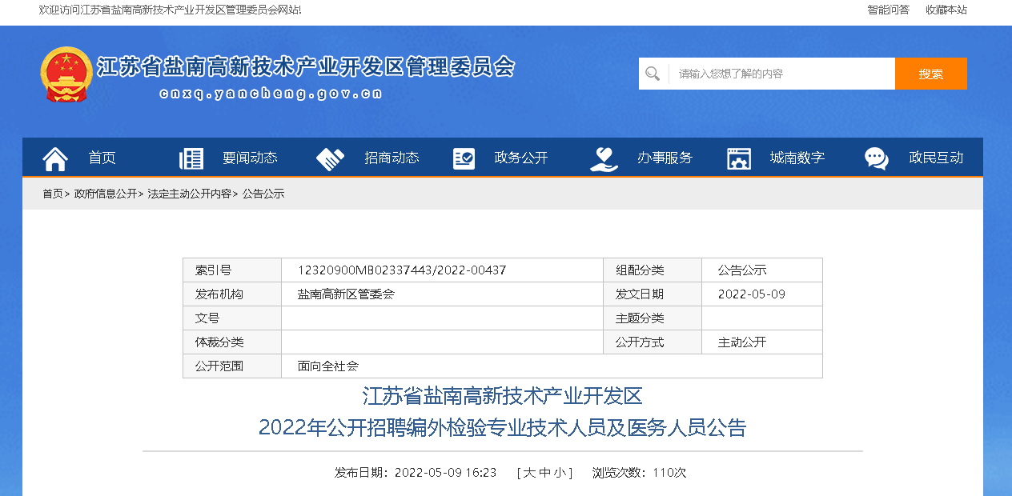Open the 城南数字 navigation item

[797, 158]
